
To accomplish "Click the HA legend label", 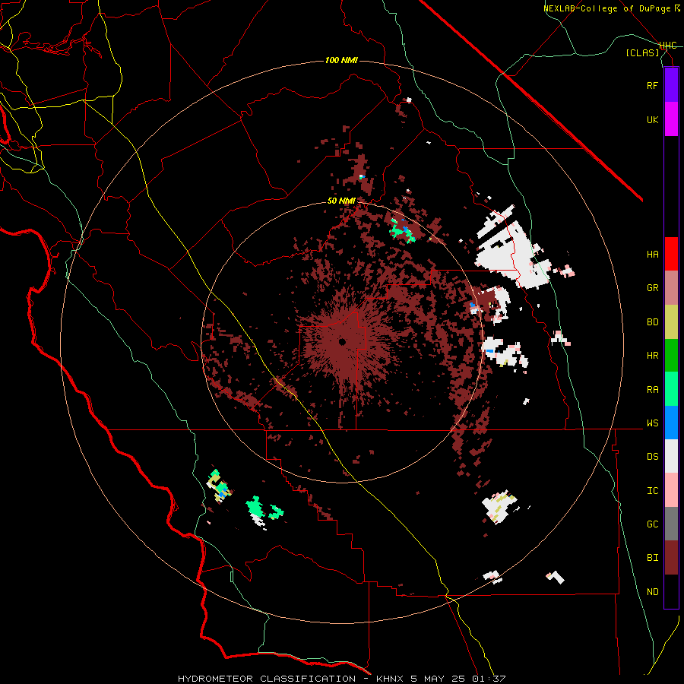I will [653, 254].
